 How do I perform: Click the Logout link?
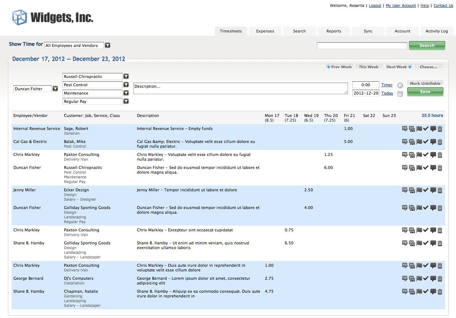[375, 6]
